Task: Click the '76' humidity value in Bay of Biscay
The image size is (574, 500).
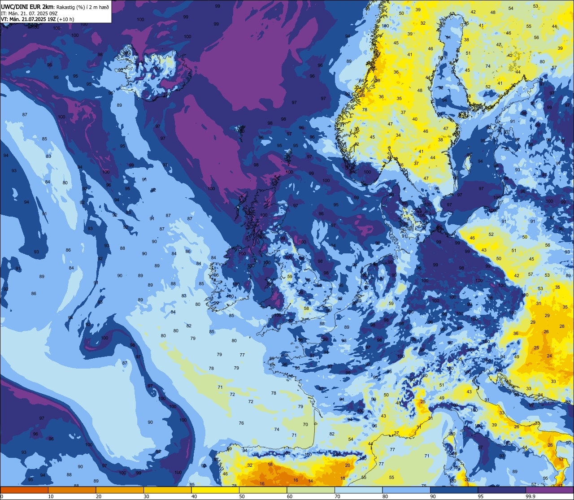Action: [241, 423]
